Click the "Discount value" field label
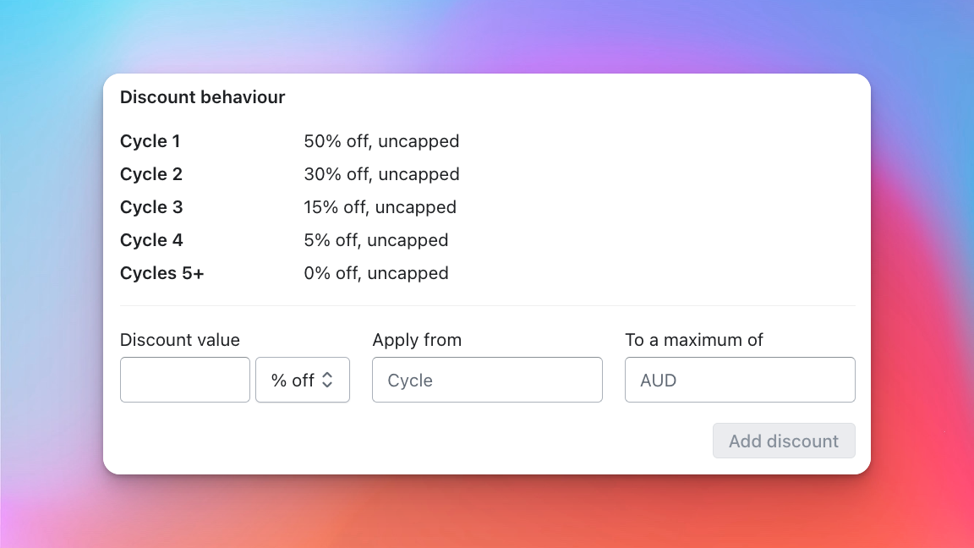Viewport: 974px width, 548px height. coord(180,340)
